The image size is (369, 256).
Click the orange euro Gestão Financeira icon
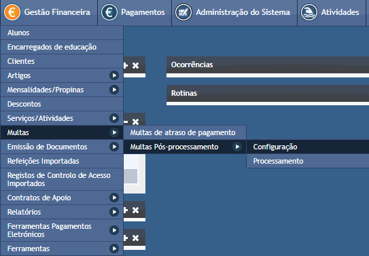[x=12, y=12]
